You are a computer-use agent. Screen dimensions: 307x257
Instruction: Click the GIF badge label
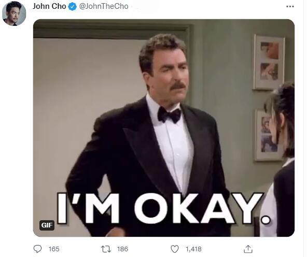click(47, 225)
